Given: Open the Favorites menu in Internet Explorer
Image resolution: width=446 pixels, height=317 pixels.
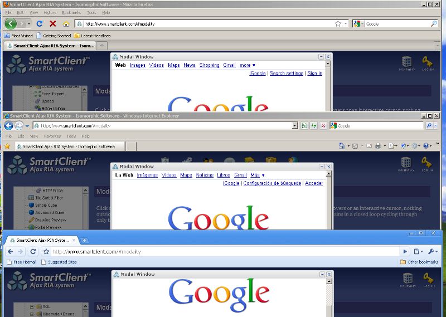Looking at the screenshot, I should click(x=52, y=136).
